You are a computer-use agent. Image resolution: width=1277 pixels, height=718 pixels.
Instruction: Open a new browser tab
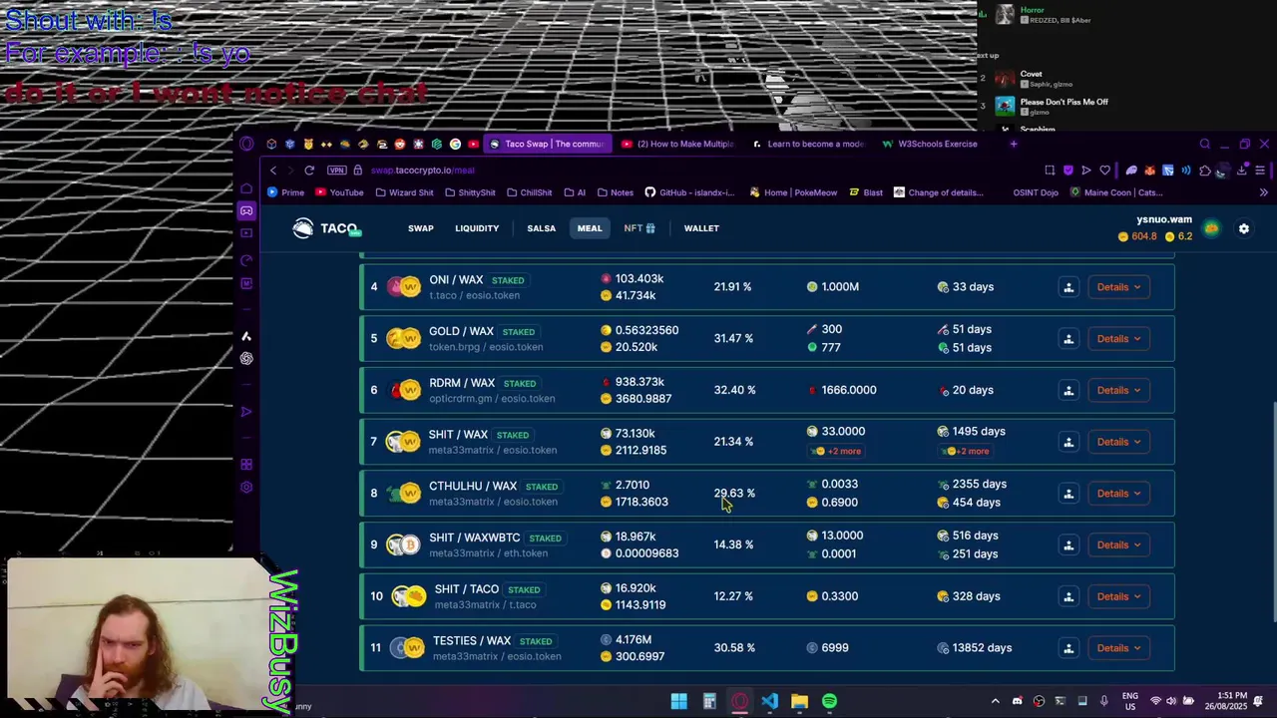(x=1013, y=144)
